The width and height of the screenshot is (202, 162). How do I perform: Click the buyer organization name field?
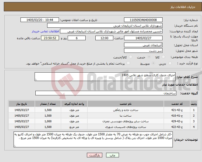105,25
